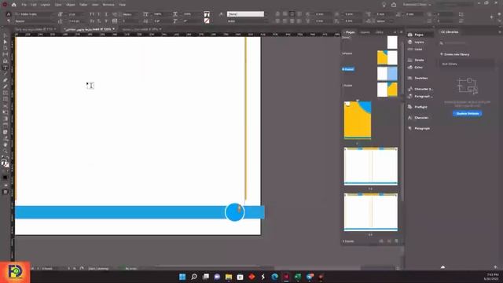Select the yellow page 1 thumbnail
503x283 pixels.
358,120
